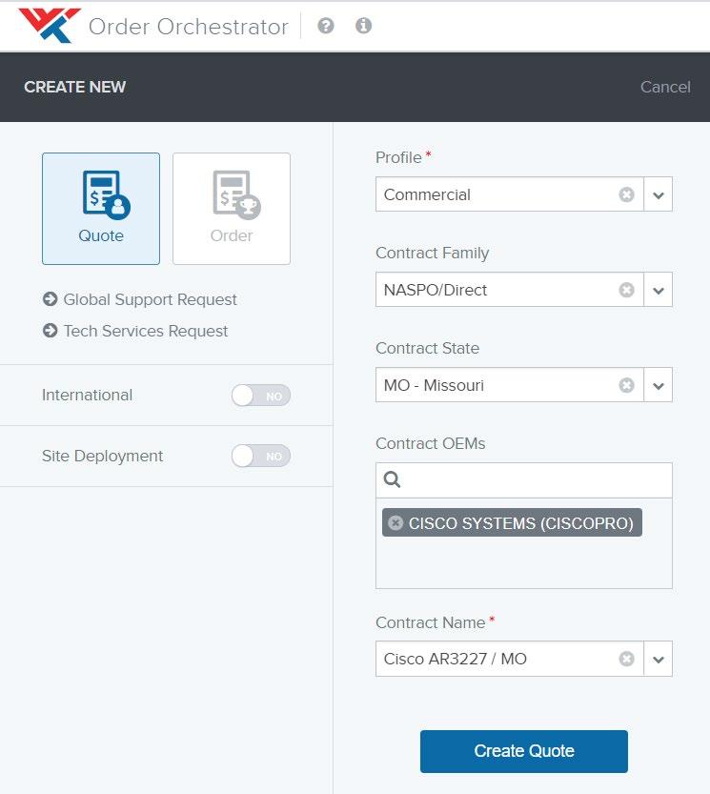Click the CISCO SYSTEMS (CISCOPRO) tag text
Viewport: 710px width, 794px height.
[x=521, y=523]
